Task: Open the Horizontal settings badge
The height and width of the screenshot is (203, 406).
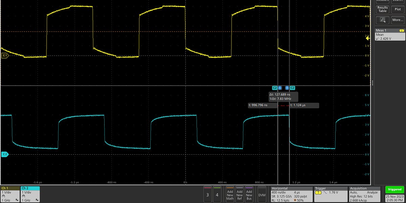Action: pyautogui.click(x=292, y=194)
